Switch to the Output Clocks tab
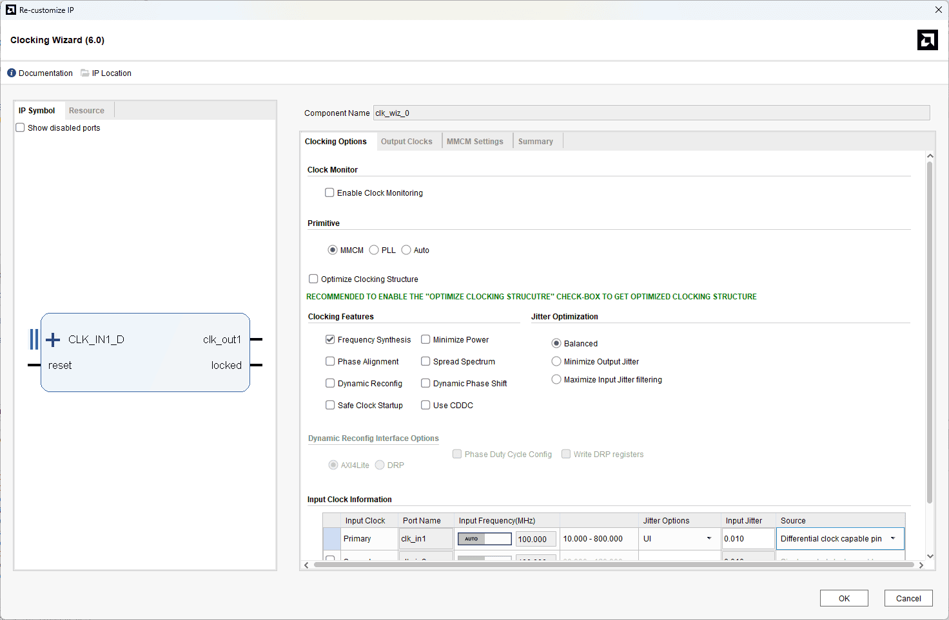This screenshot has width=949, height=620. point(406,142)
